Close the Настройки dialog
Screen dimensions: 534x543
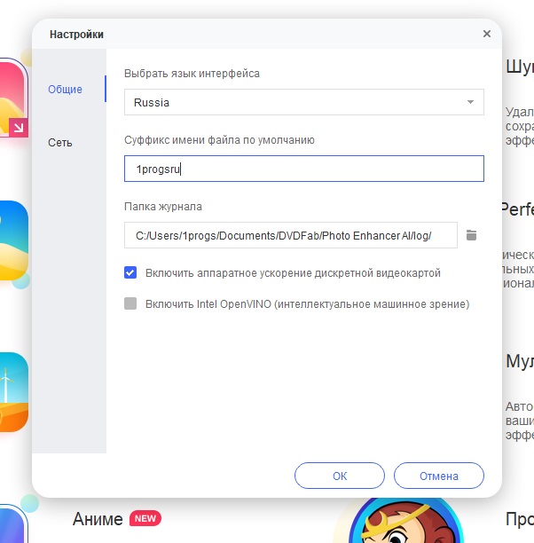[487, 34]
